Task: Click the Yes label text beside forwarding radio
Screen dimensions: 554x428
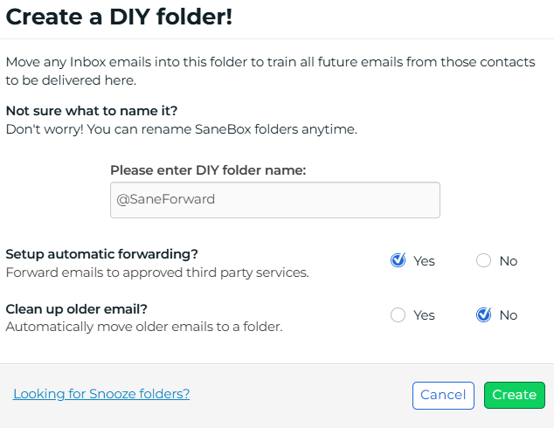Action: click(424, 261)
